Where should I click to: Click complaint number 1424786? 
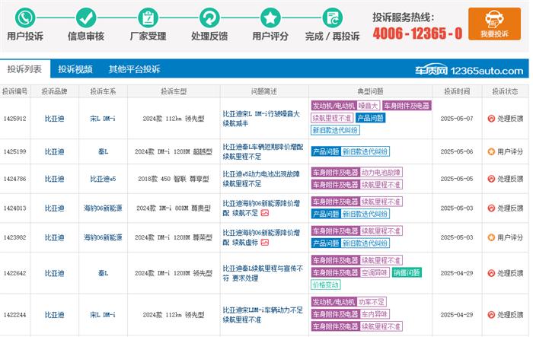14,179
